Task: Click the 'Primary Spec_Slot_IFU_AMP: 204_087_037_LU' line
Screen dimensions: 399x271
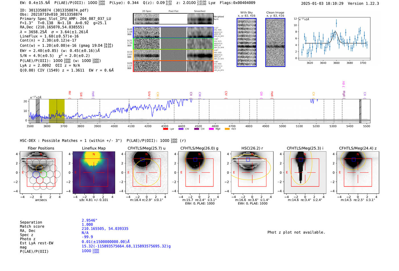Action: point(66,19)
